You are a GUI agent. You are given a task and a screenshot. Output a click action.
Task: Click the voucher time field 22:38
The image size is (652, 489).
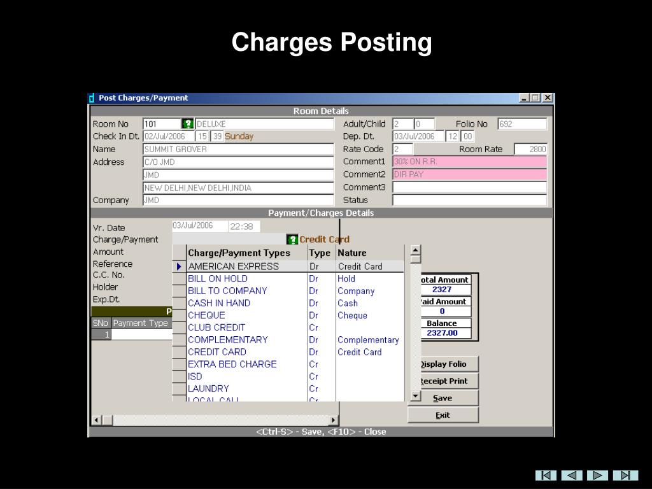click(244, 226)
